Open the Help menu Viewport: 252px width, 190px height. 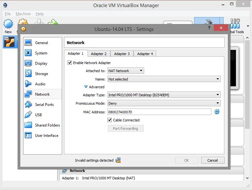click(x=40, y=14)
